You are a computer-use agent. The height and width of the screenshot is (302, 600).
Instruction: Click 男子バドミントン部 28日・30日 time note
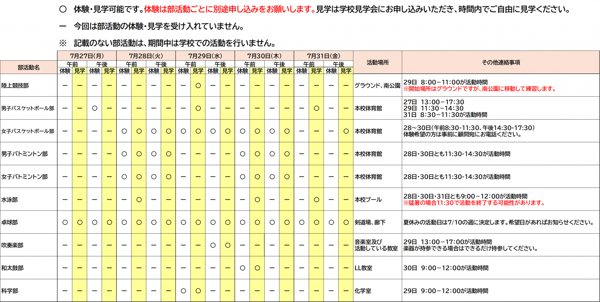(x=457, y=154)
